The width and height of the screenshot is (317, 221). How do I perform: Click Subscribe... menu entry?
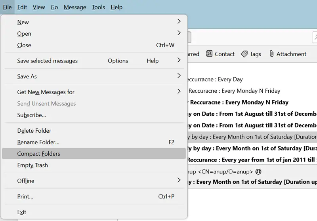pos(31,115)
